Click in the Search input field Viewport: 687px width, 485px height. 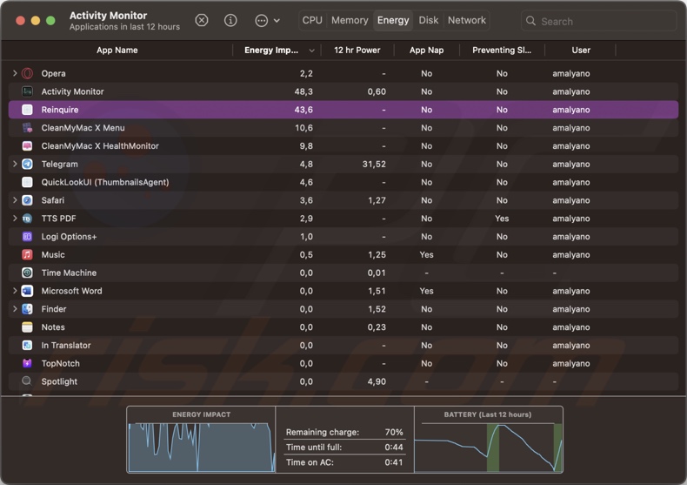598,21
